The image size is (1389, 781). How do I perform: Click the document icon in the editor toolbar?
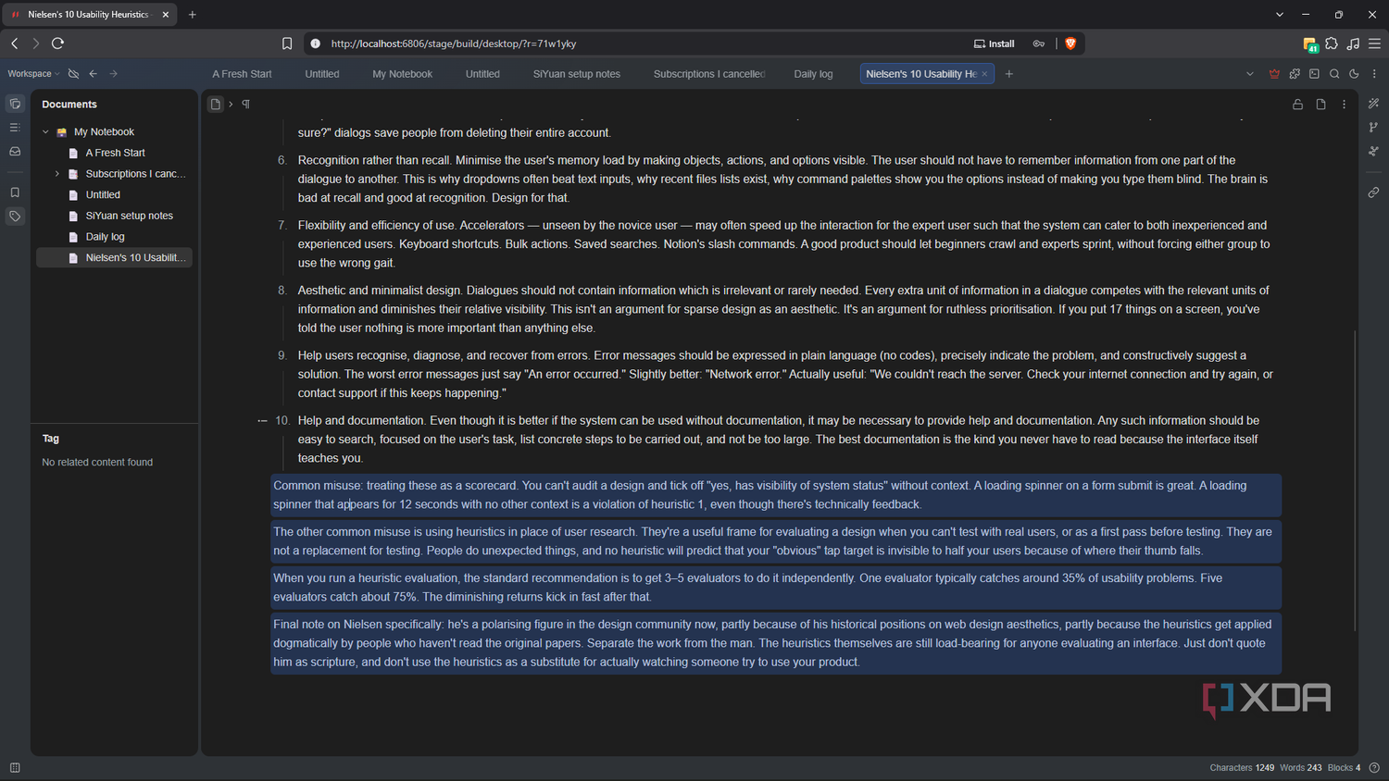(x=1320, y=105)
